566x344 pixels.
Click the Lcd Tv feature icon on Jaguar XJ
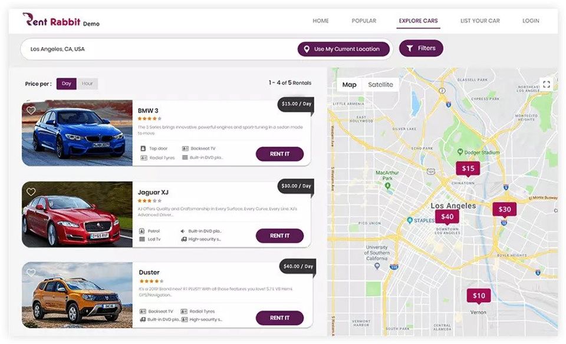tap(142, 239)
